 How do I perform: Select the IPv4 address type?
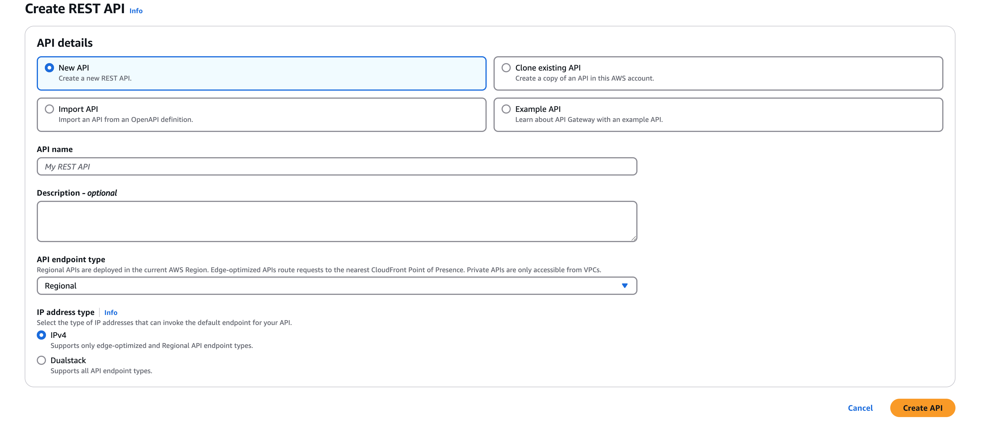[41, 335]
